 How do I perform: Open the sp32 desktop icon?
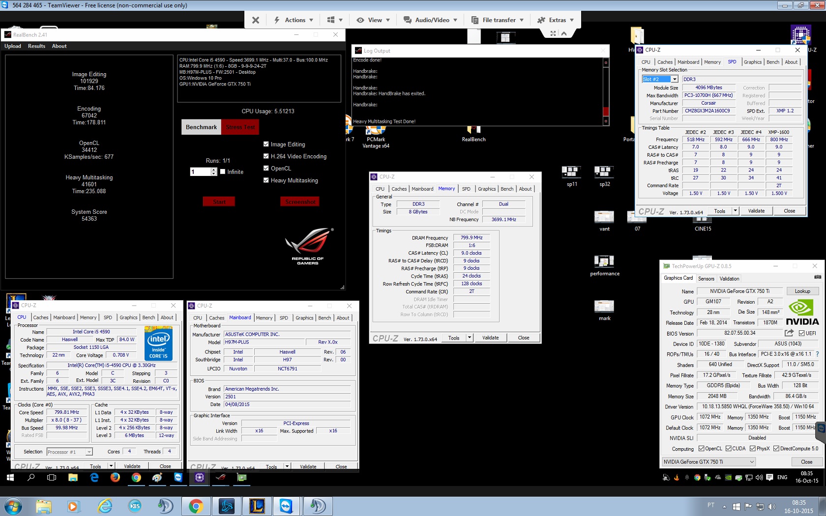(604, 176)
